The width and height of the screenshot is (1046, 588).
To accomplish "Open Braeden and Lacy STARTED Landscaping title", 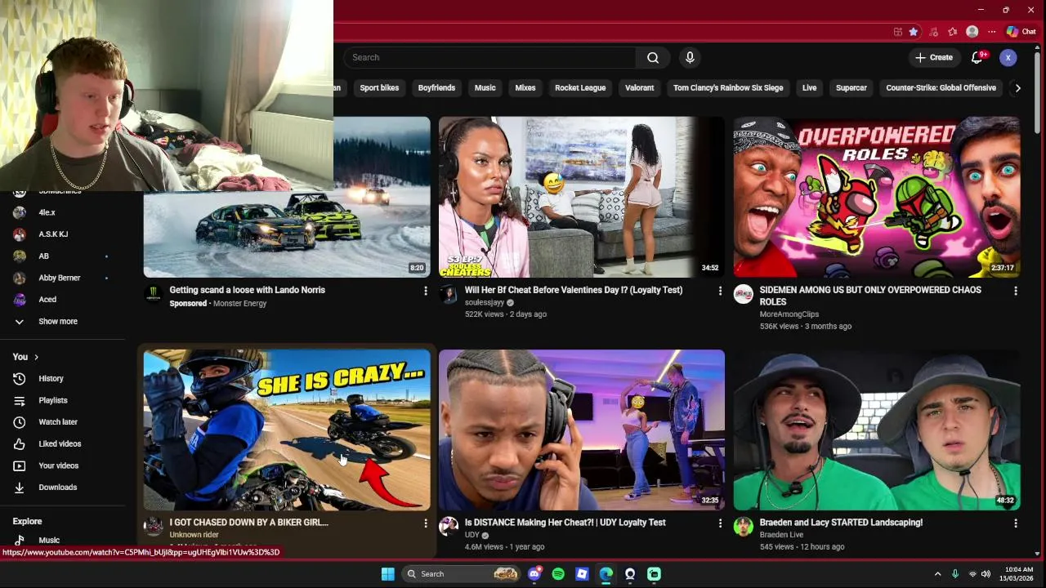I will (841, 523).
